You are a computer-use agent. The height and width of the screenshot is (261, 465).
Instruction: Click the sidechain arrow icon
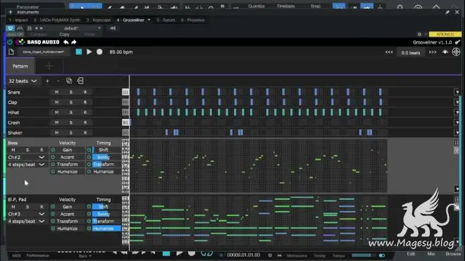(113, 28)
